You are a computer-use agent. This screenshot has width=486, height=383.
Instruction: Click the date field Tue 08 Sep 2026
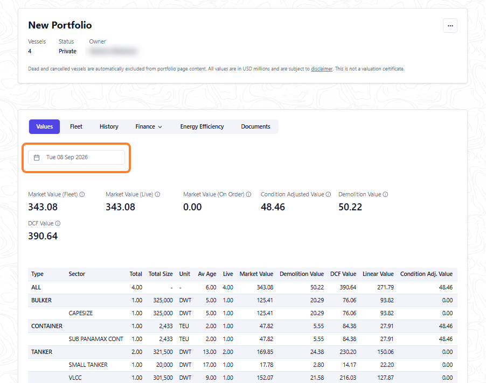click(77, 158)
